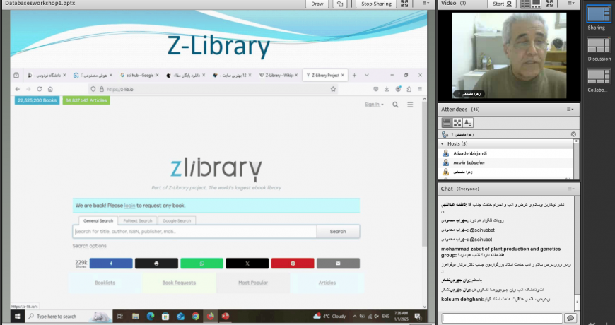Switch to Attendee Status view icon
The width and height of the screenshot is (615, 325).
point(468,123)
